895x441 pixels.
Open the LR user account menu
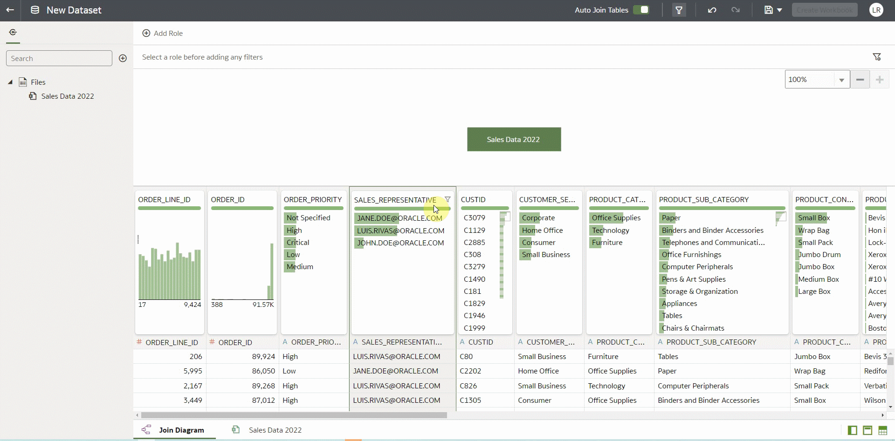[876, 10]
